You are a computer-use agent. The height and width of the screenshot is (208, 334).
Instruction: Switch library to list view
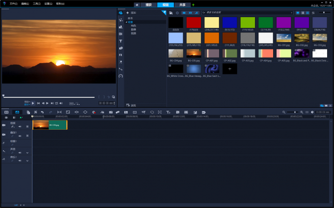coord(303,13)
